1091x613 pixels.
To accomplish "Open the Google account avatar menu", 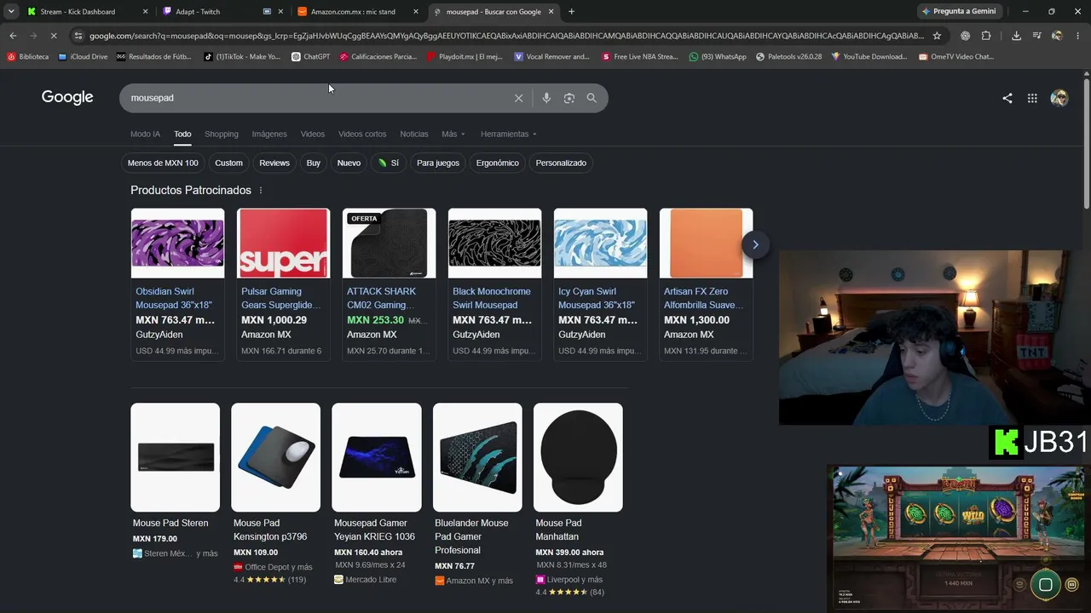I will [x=1059, y=98].
